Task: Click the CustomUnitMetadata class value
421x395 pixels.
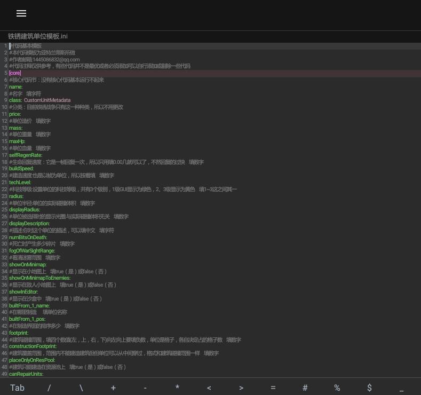Action: [x=47, y=100]
